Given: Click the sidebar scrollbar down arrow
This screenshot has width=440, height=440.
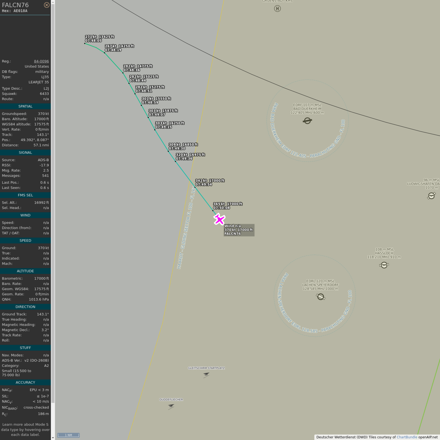Looking at the screenshot, I should click(x=53, y=438).
